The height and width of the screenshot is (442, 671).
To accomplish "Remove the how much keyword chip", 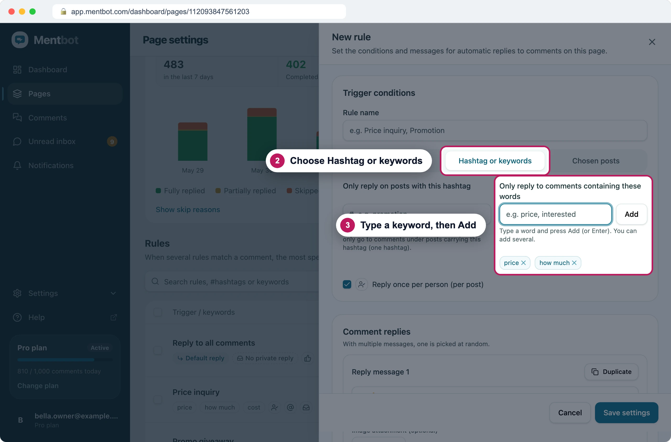I will pos(574,263).
